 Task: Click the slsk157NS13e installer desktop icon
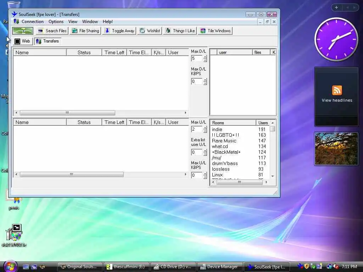click(x=14, y=235)
